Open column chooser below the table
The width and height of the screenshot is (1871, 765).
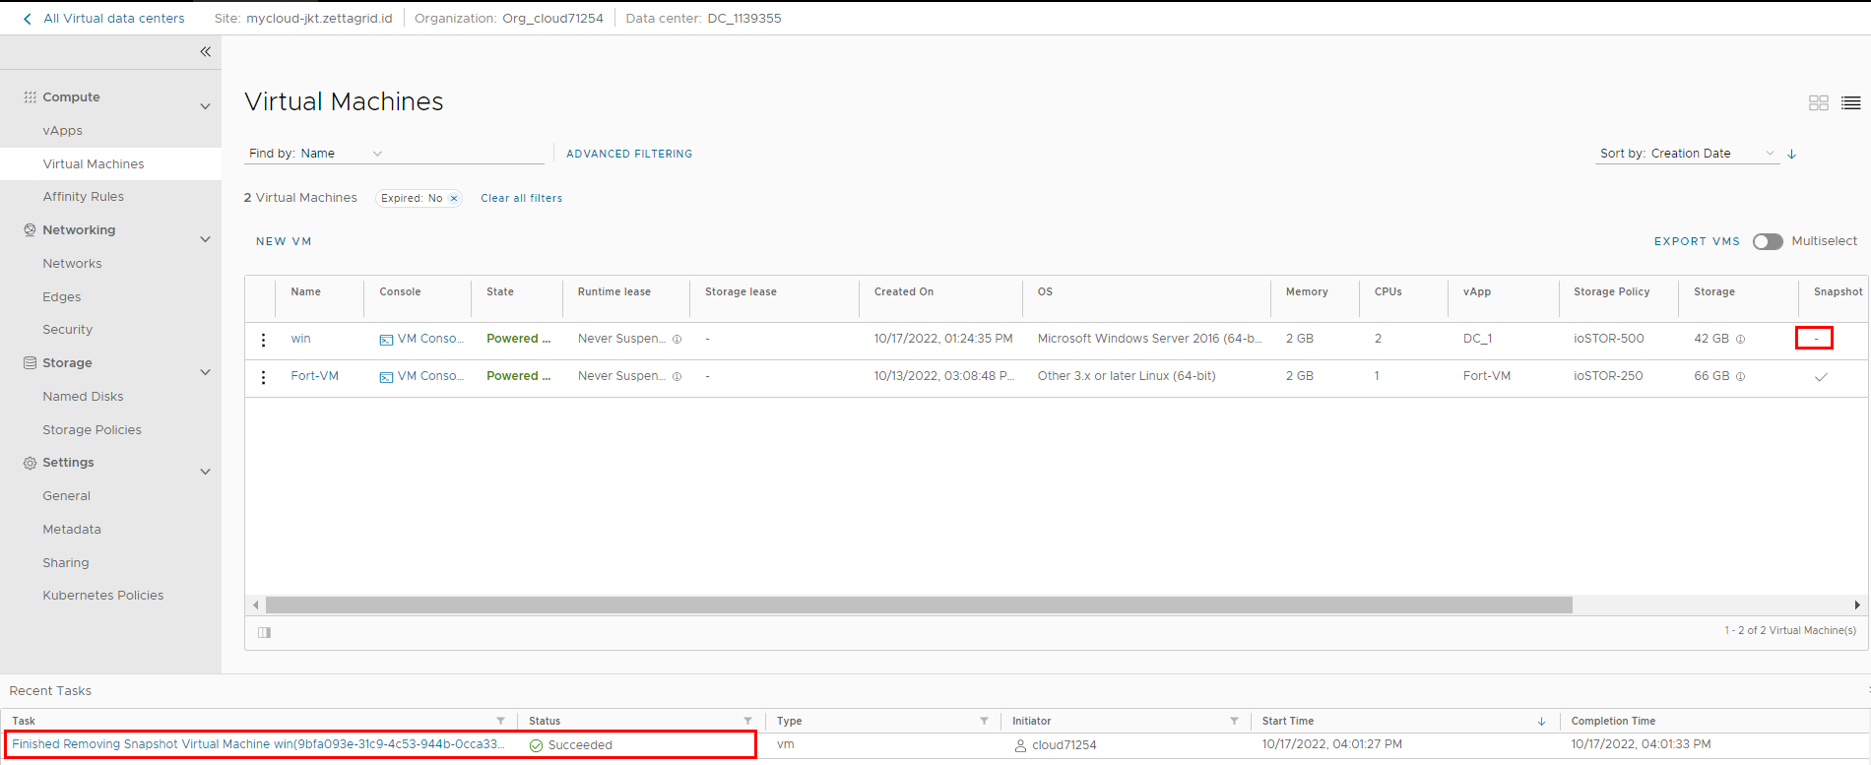coord(264,632)
